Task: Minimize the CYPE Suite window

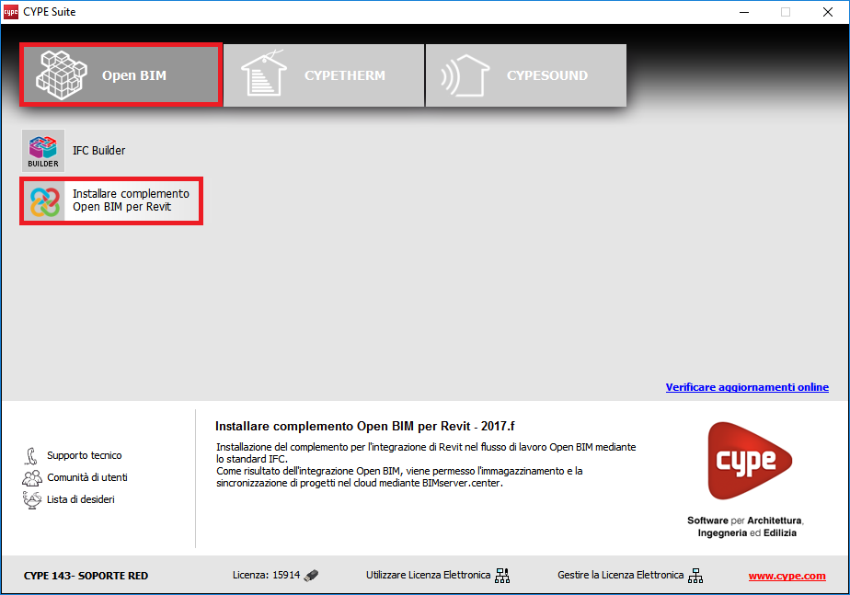Action: (x=744, y=12)
